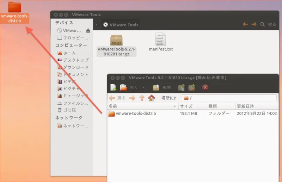Open the フロッピー drive in sidebar
Image resolution: width=282 pixels, height=182 pixels.
(x=73, y=38)
